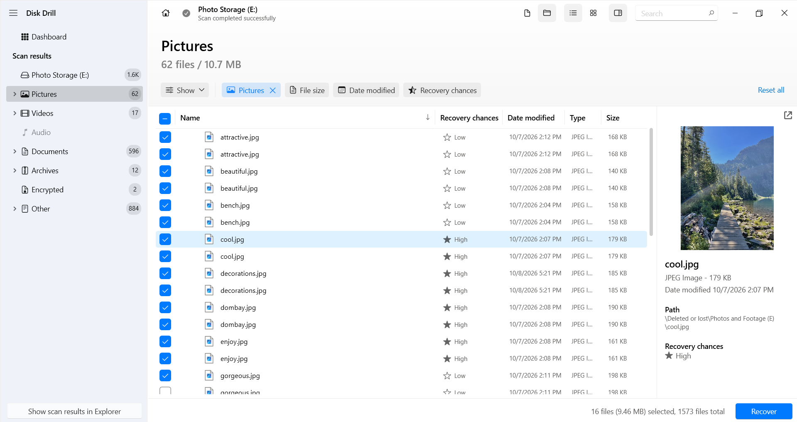Remove the Pictures filter with X
The height and width of the screenshot is (422, 797).
click(x=273, y=90)
